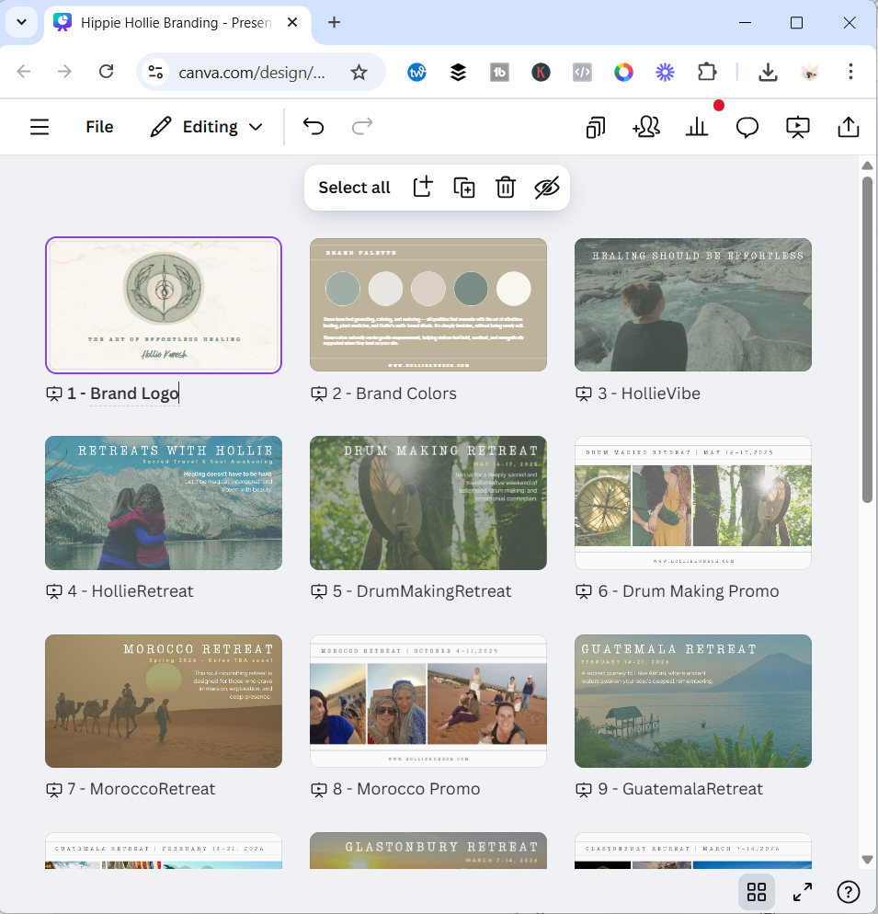Bookmark this page with star icon

click(359, 73)
